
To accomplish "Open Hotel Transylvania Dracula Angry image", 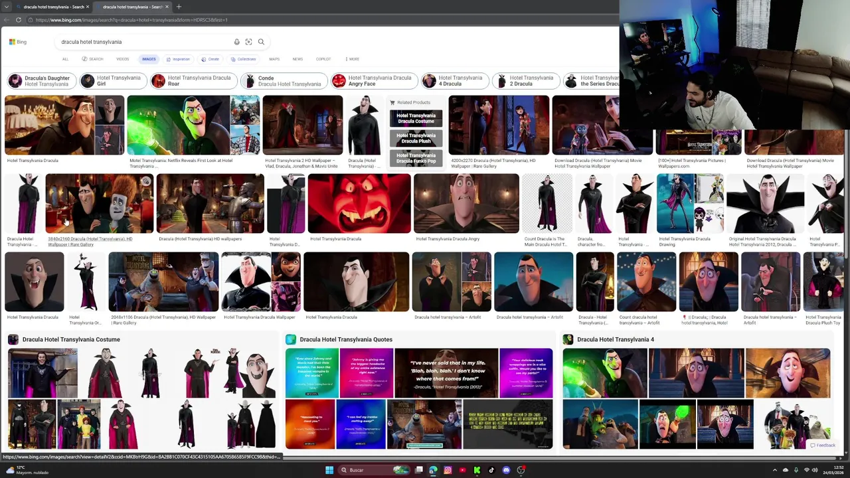I will pyautogui.click(x=466, y=204).
